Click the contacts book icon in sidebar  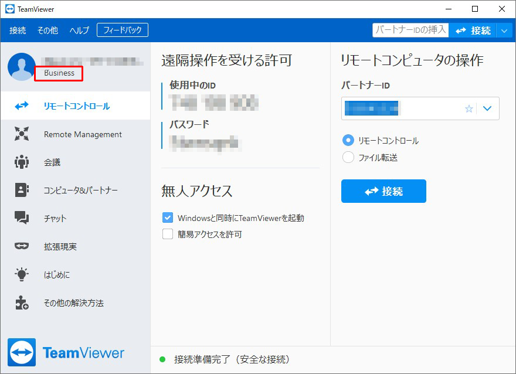tap(22, 190)
